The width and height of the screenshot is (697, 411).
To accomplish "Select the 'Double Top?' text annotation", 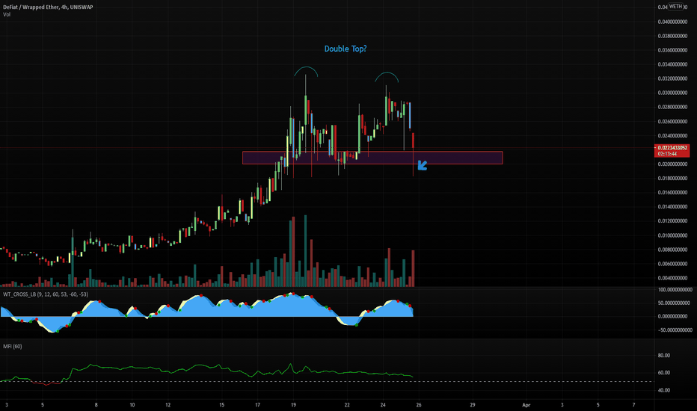I will click(346, 49).
